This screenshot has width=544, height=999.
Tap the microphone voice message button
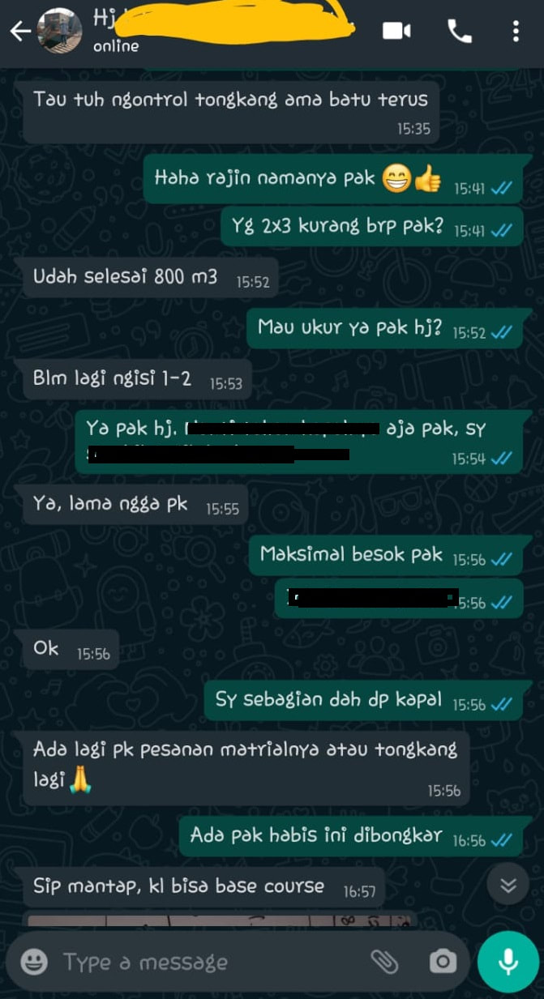[x=508, y=962]
